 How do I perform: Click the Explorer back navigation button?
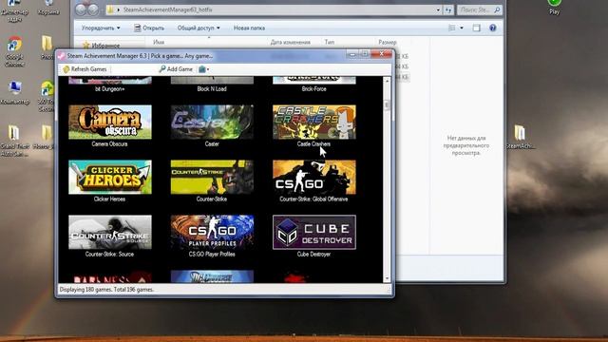point(81,9)
